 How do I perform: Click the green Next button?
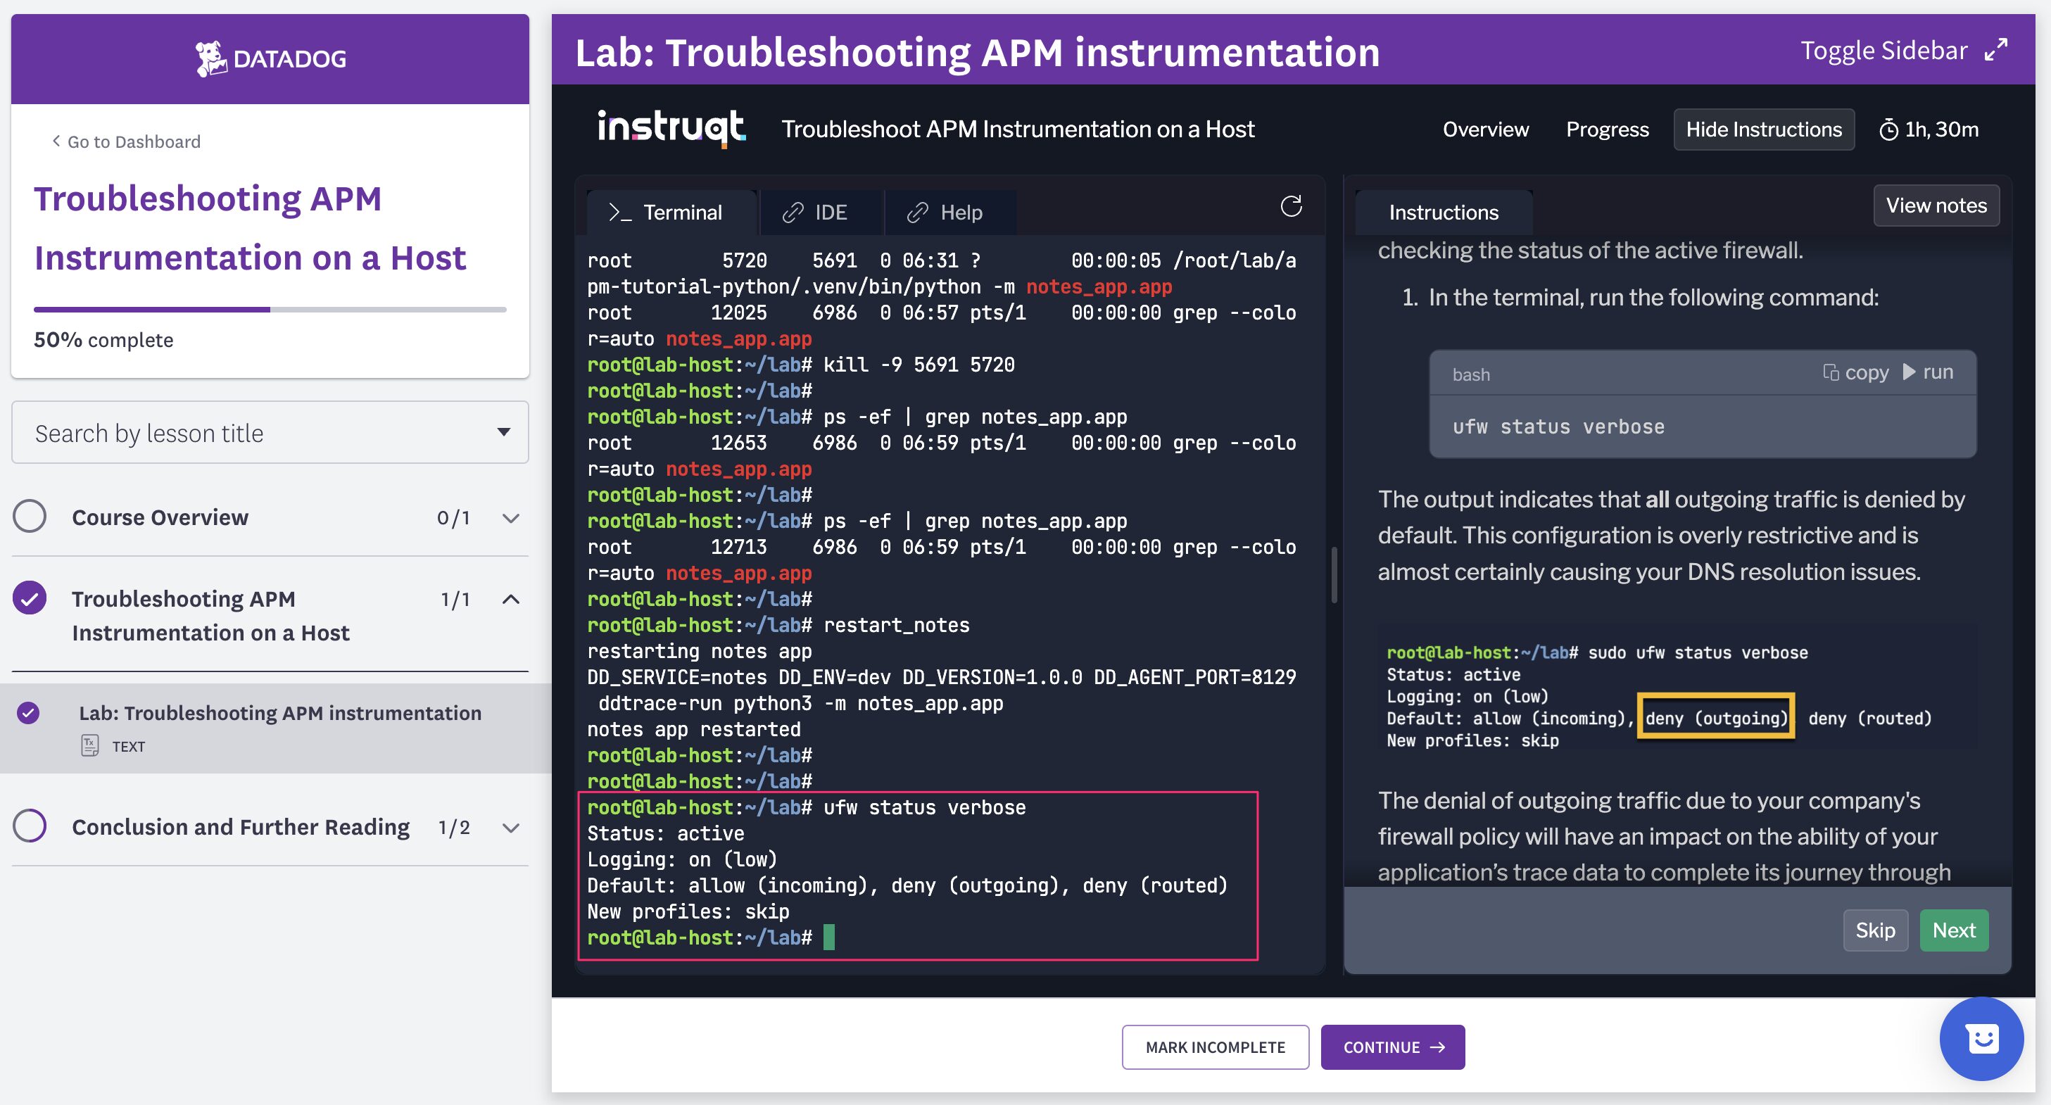1954,930
